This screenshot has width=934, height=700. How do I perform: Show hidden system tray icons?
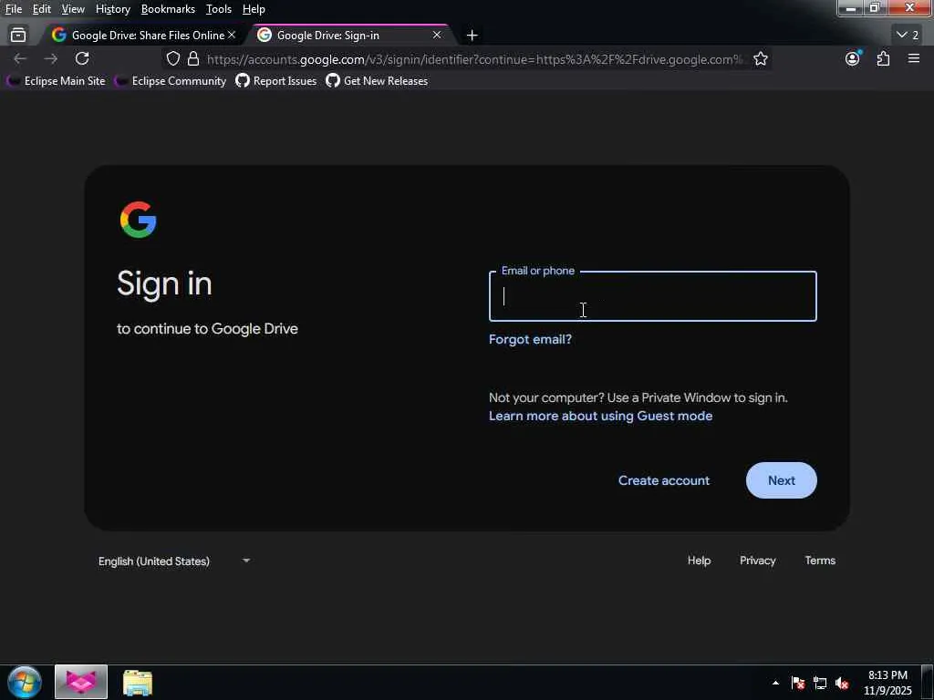point(775,683)
